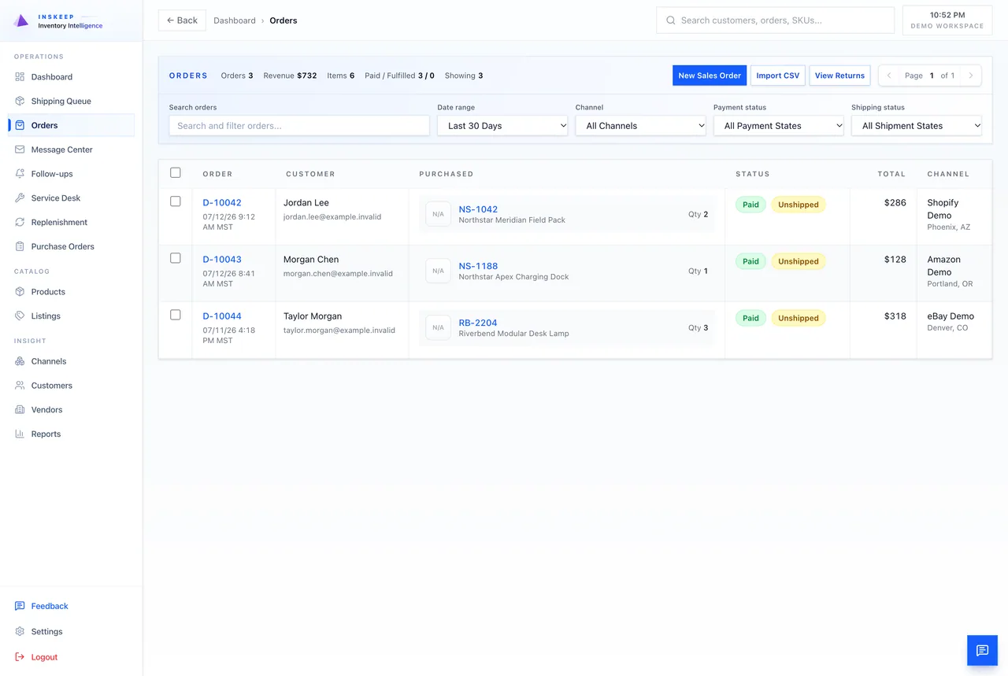
Task: Click Unshipped badge for Morgan Chen
Action: pyautogui.click(x=799, y=261)
